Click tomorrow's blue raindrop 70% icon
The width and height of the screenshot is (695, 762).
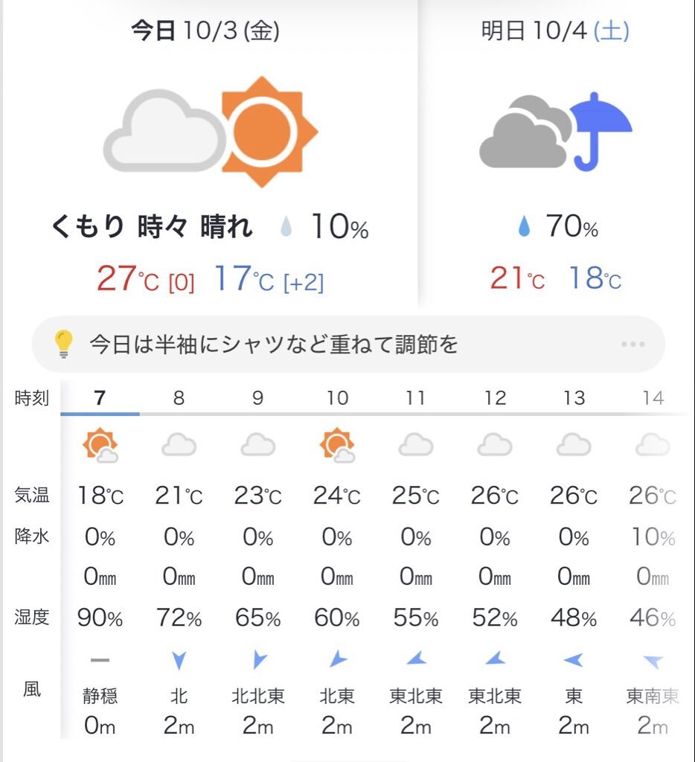pyautogui.click(x=525, y=227)
